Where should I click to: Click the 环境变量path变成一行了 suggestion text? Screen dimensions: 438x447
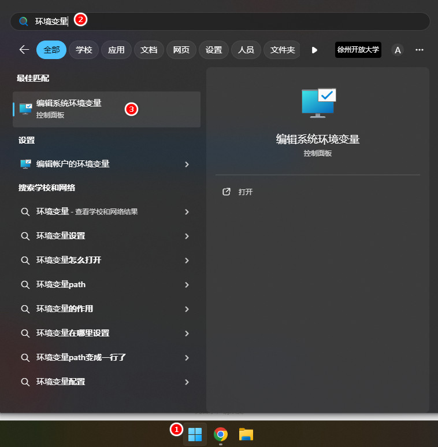point(81,357)
